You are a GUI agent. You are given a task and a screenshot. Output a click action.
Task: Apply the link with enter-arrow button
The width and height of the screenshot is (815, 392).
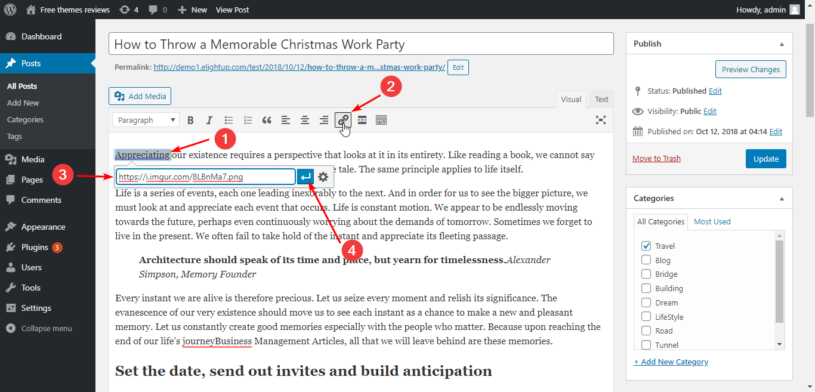point(305,177)
